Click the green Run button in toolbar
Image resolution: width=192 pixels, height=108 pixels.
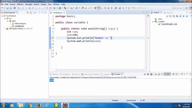pos(60,8)
